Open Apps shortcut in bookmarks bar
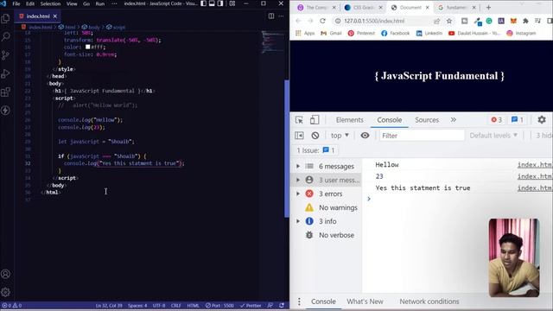 click(305, 33)
